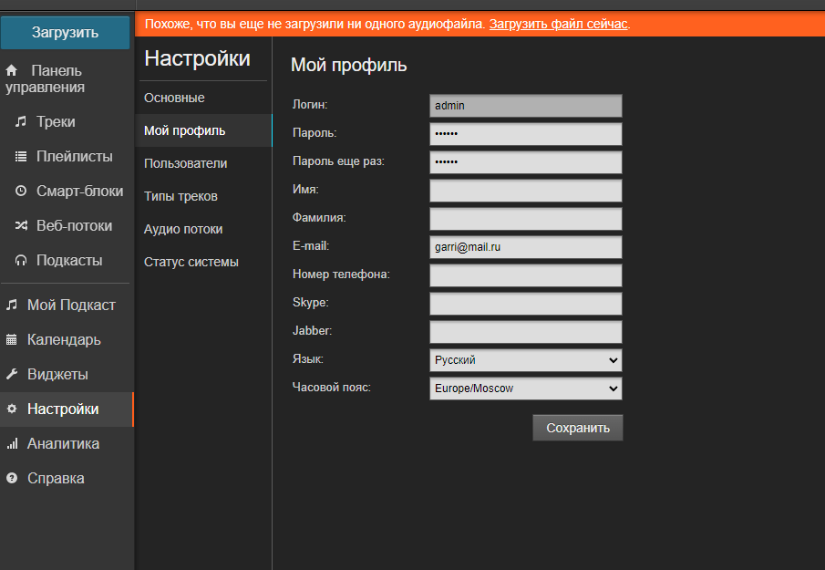The width and height of the screenshot is (825, 570).
Task: Open the Основные settings section
Action: coord(203,98)
